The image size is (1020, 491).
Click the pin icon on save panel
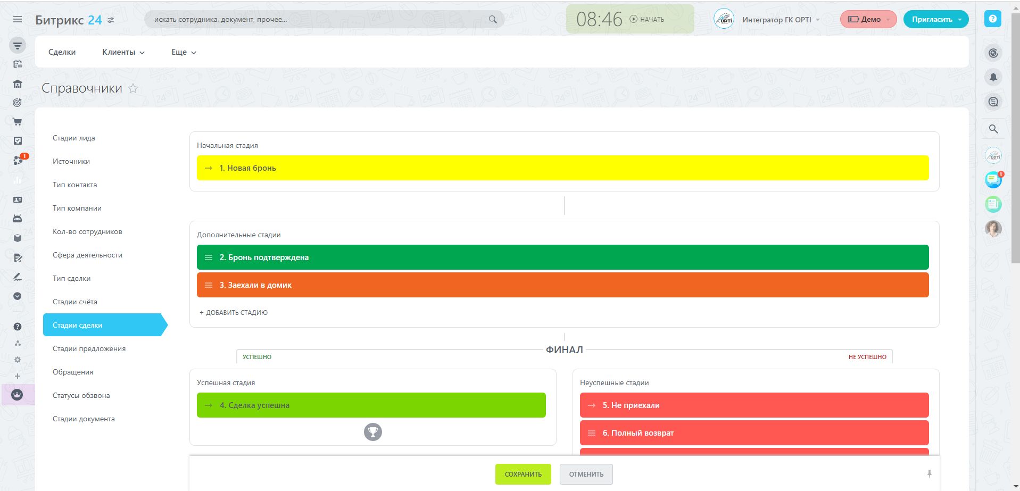tap(929, 473)
